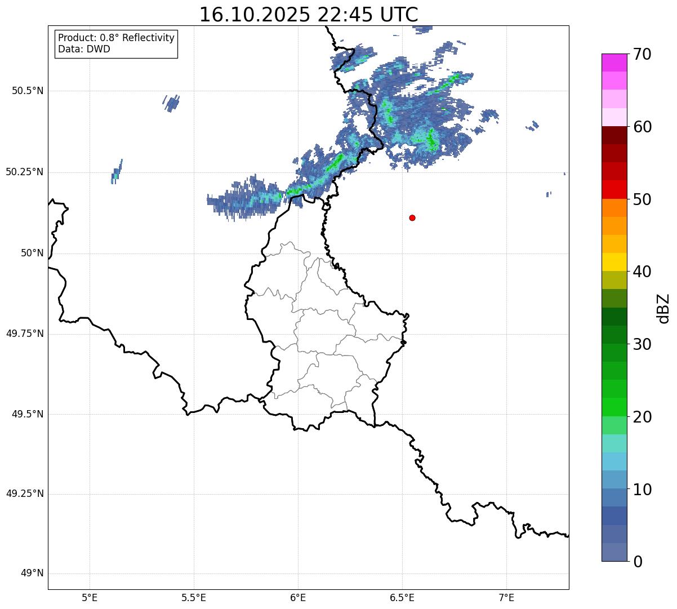
Task: Click the dBZ colorbar axis label
Action: 663,308
